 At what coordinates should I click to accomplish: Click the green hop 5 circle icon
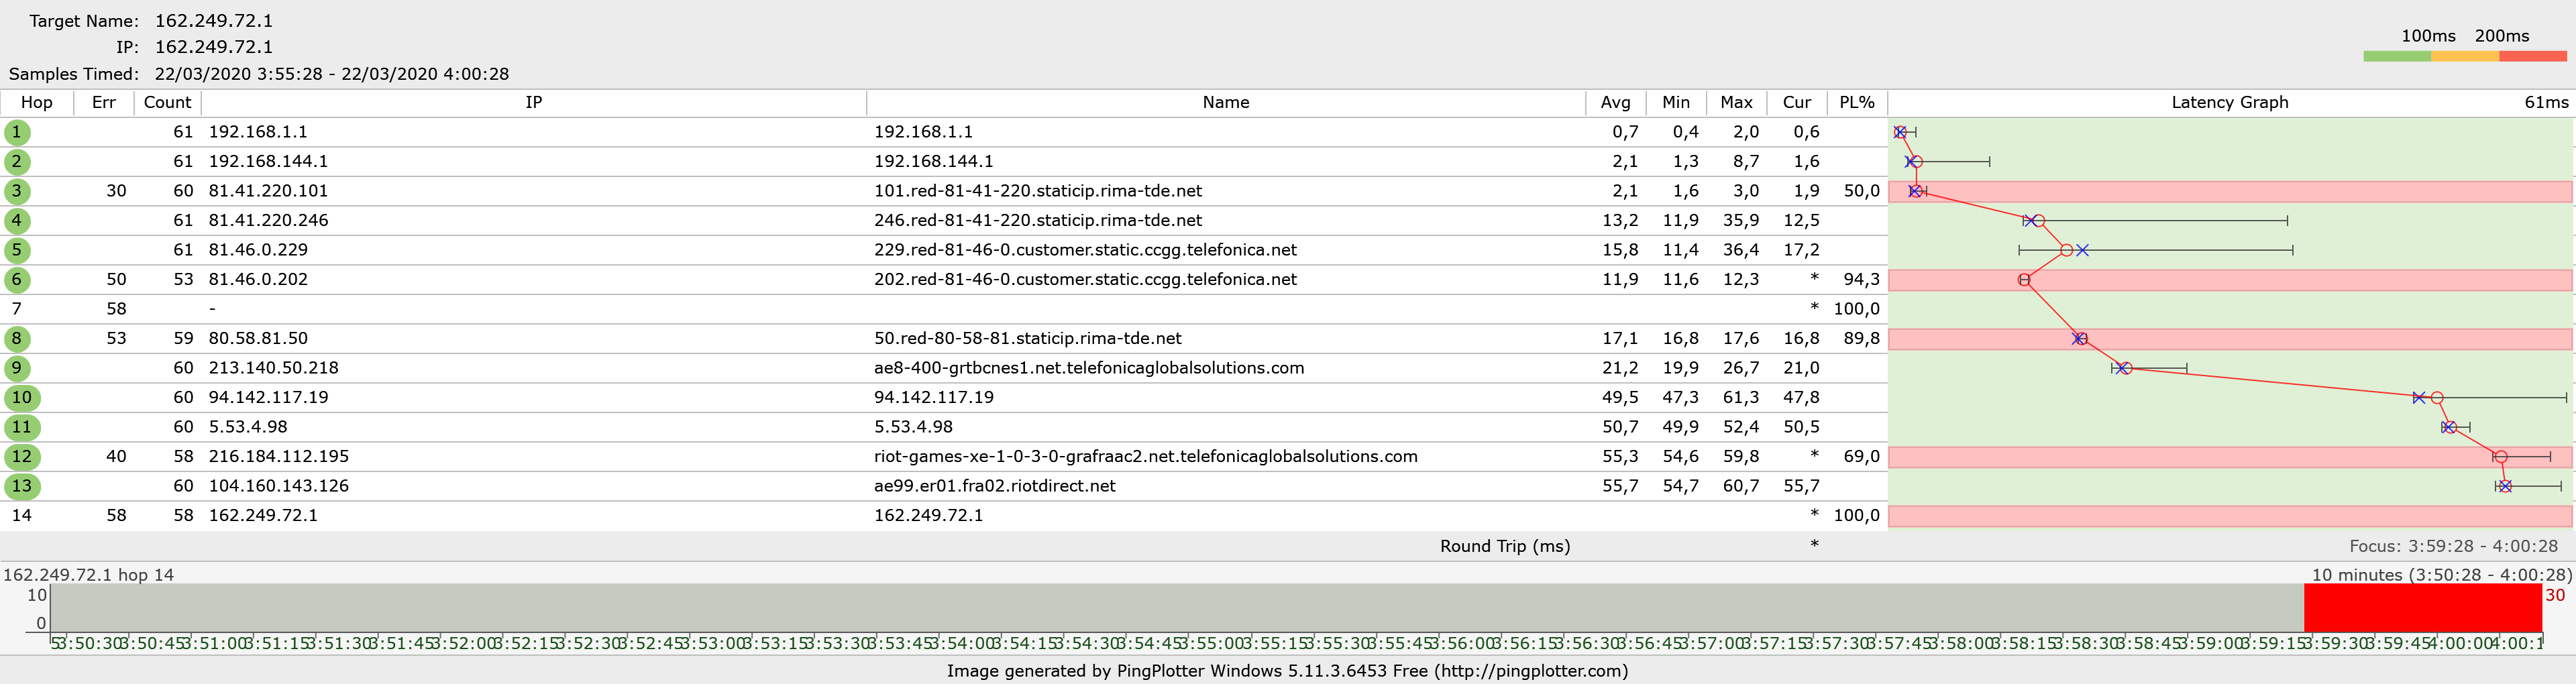tap(17, 250)
